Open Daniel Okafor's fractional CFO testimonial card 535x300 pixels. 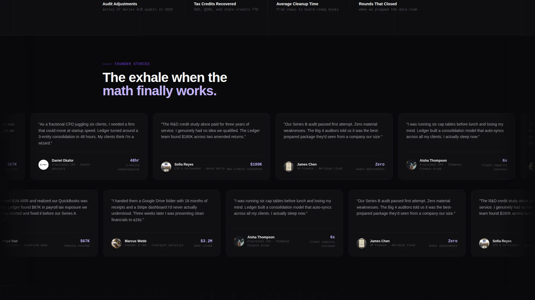click(x=89, y=146)
